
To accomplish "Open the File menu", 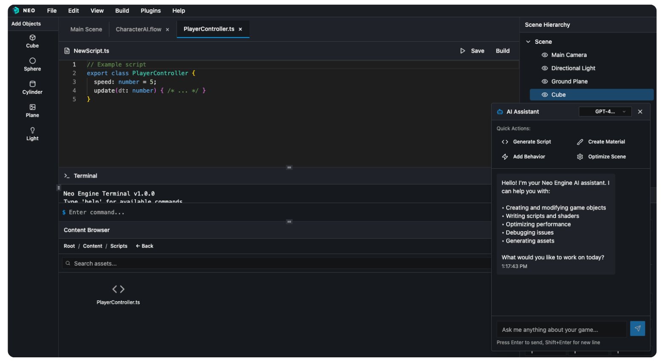I will click(52, 11).
